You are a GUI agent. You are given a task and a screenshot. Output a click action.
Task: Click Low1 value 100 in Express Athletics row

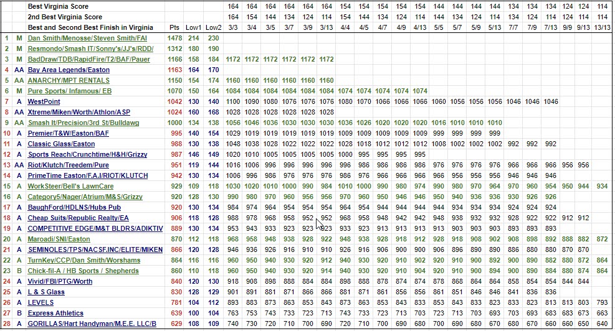[193, 313]
